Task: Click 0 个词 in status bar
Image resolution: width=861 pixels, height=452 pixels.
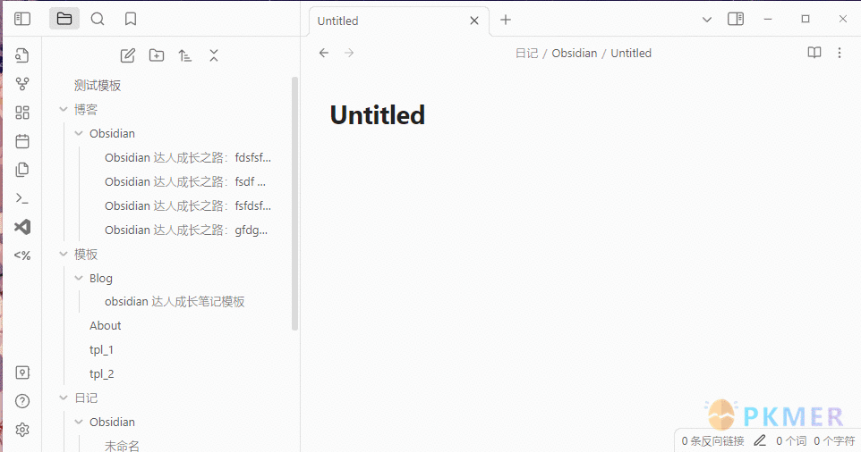Action: coord(791,441)
